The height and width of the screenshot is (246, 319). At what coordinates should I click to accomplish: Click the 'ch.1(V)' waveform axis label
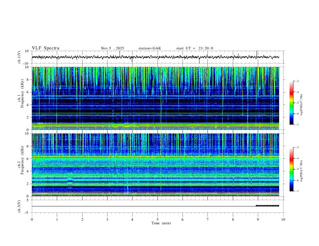coord(19,57)
